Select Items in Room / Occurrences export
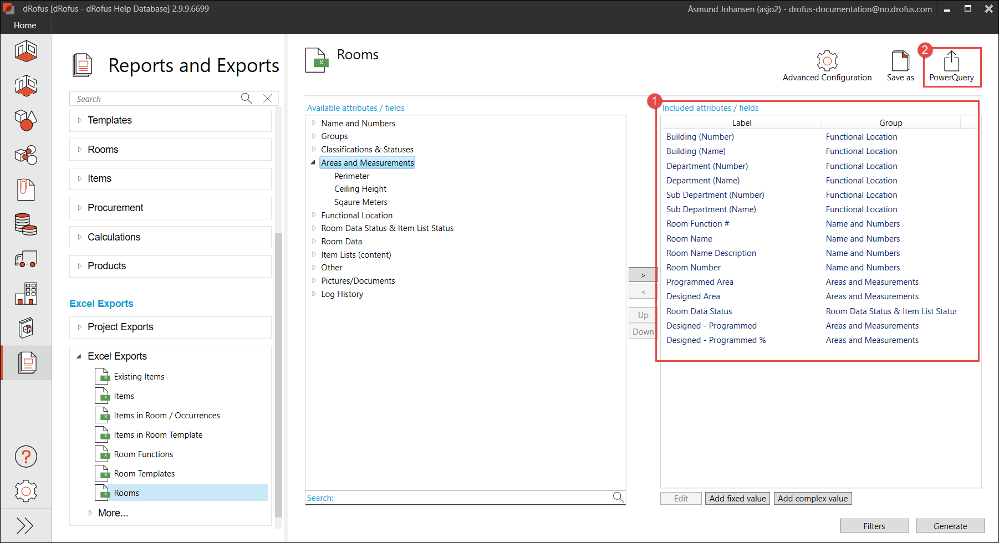The width and height of the screenshot is (999, 543). [167, 416]
